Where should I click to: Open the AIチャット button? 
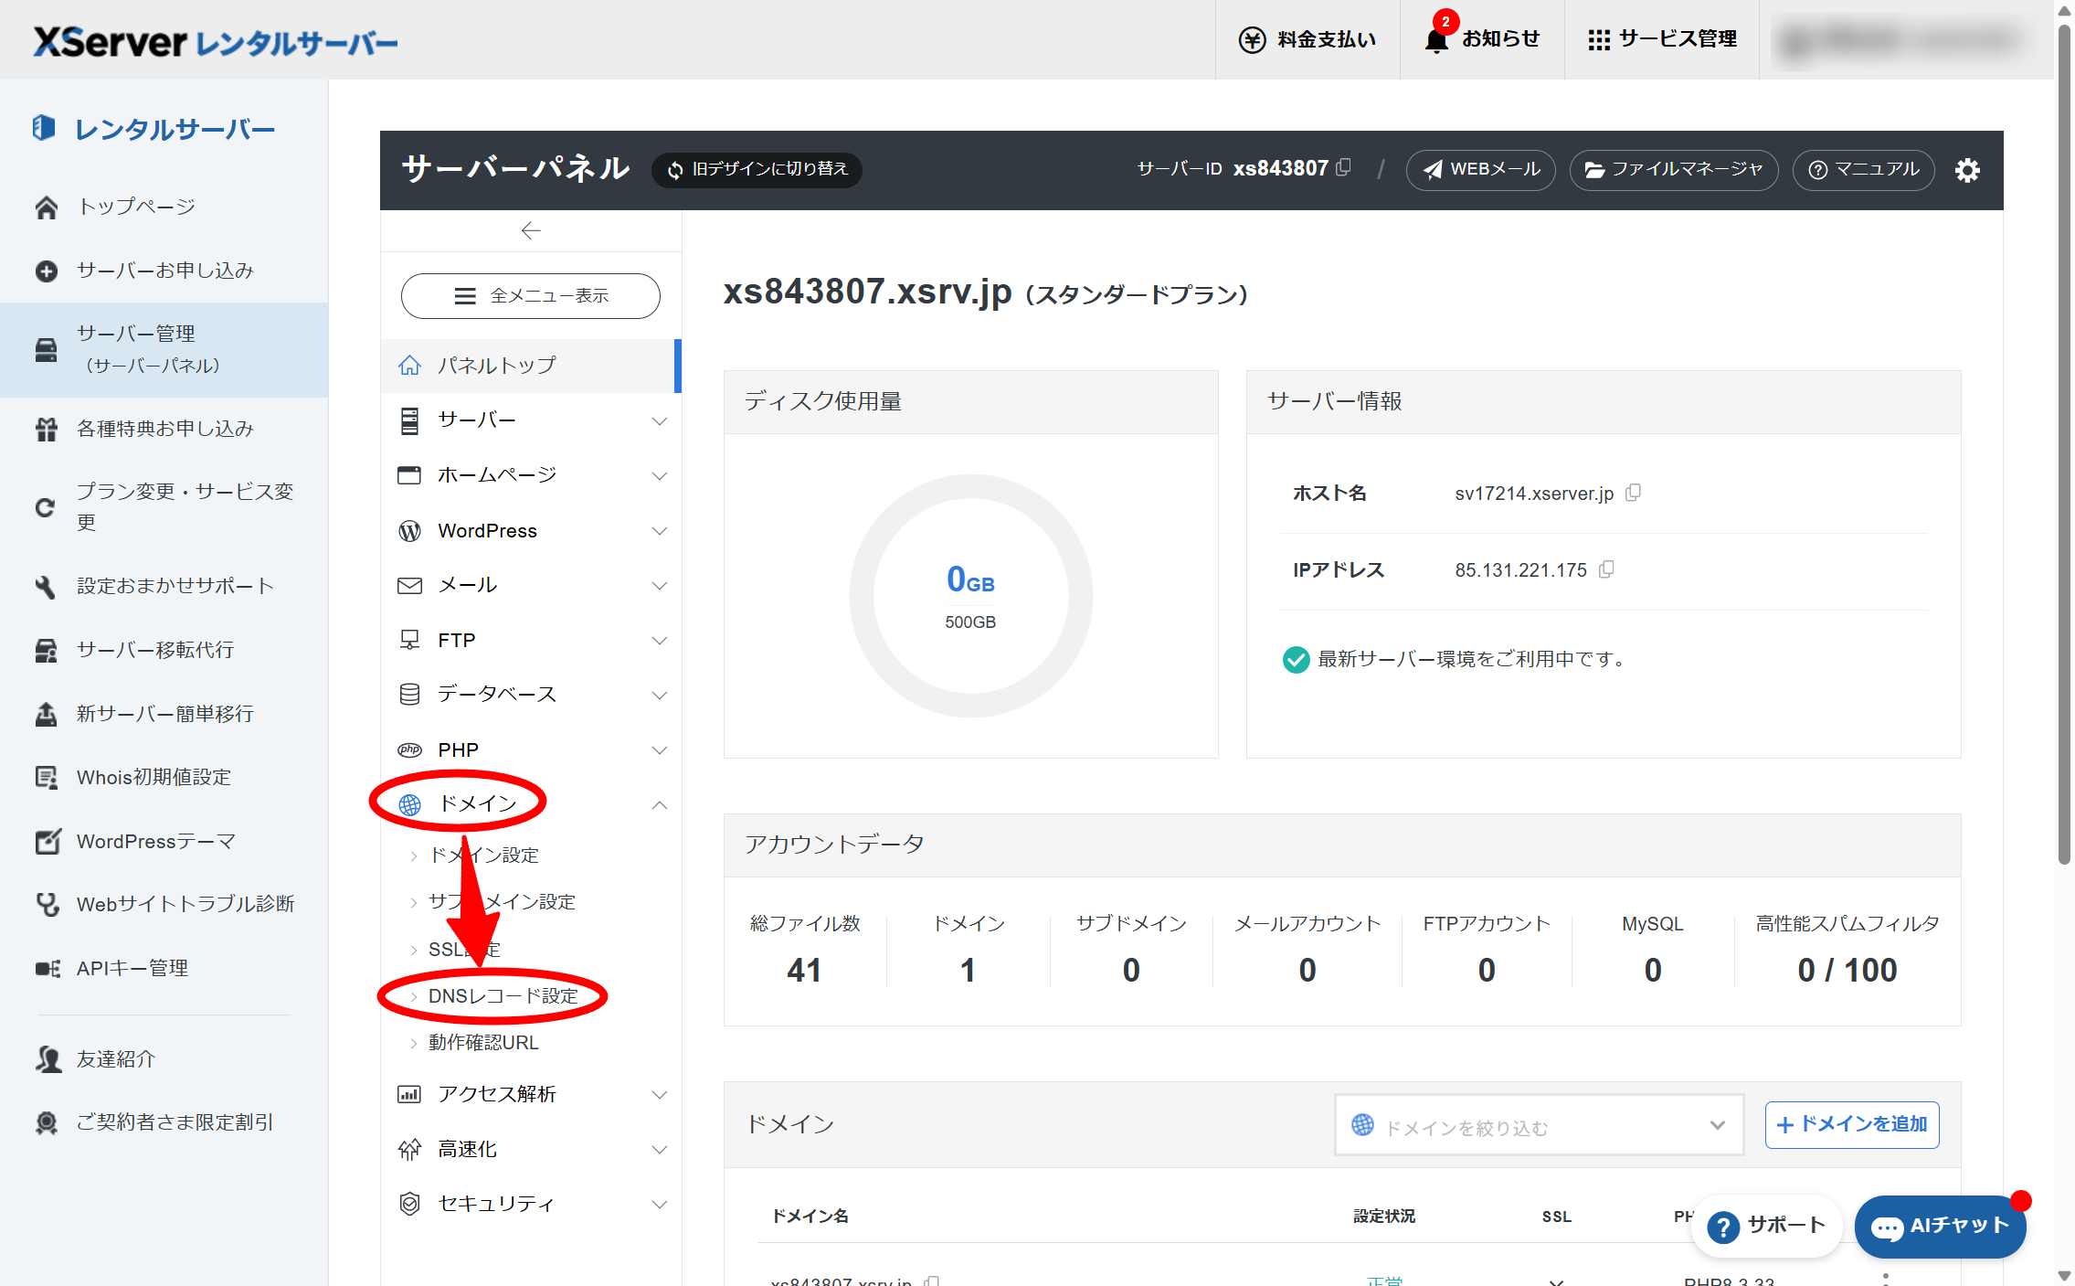pyautogui.click(x=1940, y=1227)
